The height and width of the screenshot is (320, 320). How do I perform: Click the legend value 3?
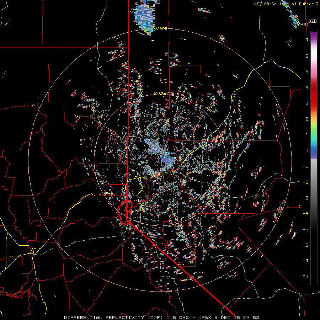click(x=307, y=103)
